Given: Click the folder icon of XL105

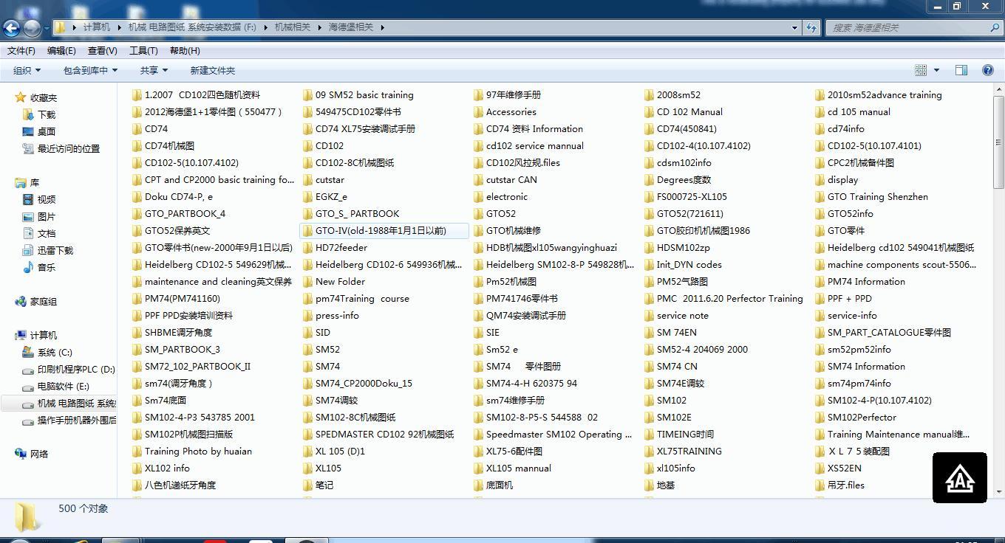Looking at the screenshot, I should pyautogui.click(x=307, y=468).
